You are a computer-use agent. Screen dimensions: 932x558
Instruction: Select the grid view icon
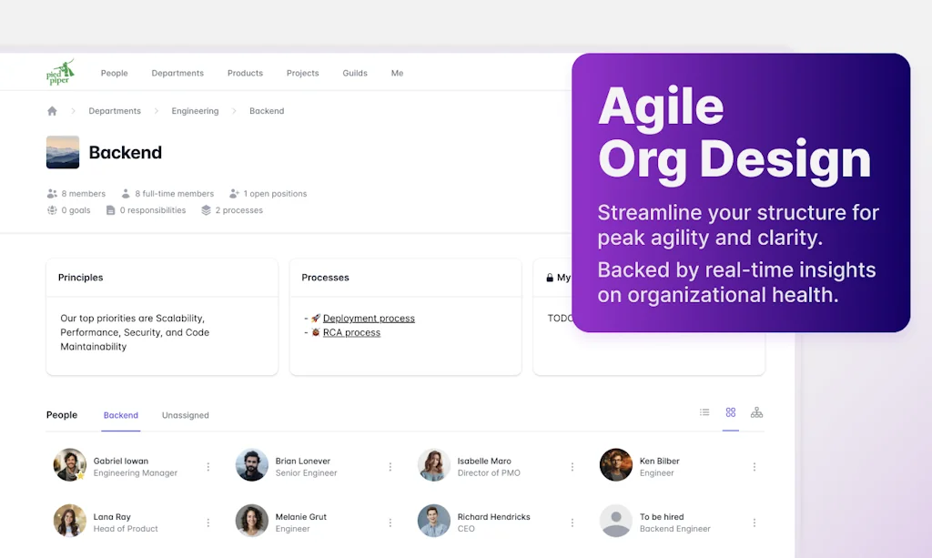pos(730,412)
